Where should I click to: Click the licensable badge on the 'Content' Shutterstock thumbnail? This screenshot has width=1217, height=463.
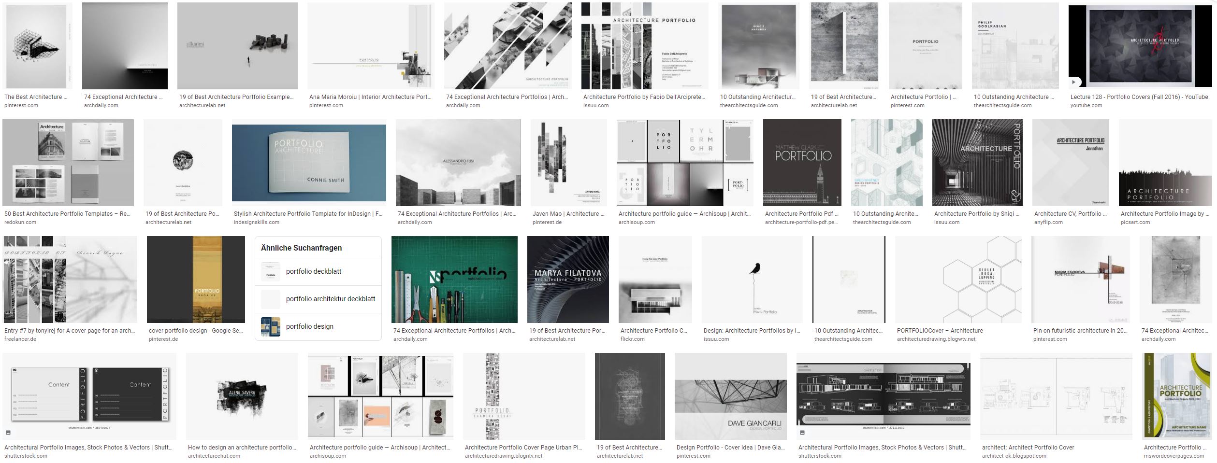8,433
